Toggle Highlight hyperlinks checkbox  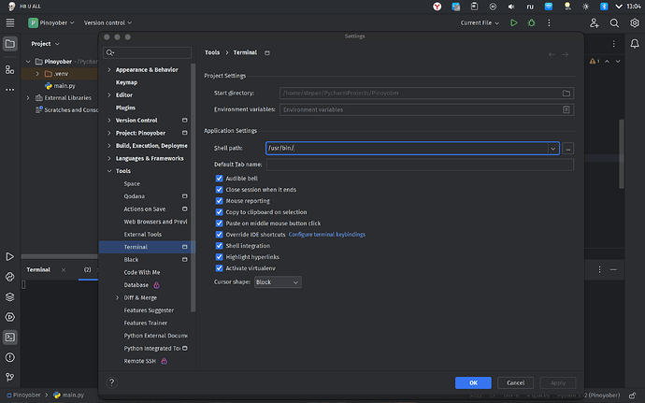pos(220,257)
